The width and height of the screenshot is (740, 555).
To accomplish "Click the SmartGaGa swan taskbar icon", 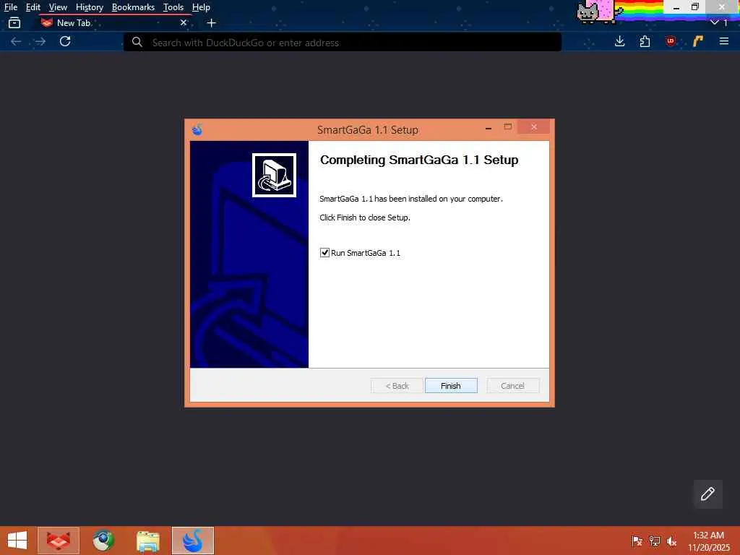I will (193, 541).
